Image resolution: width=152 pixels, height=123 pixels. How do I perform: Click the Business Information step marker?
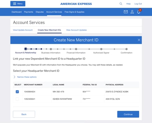pyautogui.click(x=51, y=49)
